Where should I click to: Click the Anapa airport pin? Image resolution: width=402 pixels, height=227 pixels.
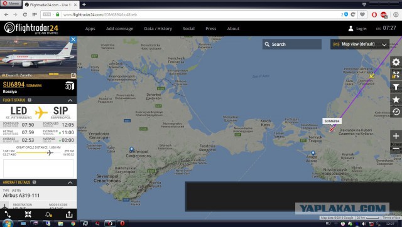click(x=313, y=153)
